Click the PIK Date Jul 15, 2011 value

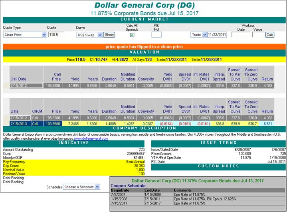(276, 162)
